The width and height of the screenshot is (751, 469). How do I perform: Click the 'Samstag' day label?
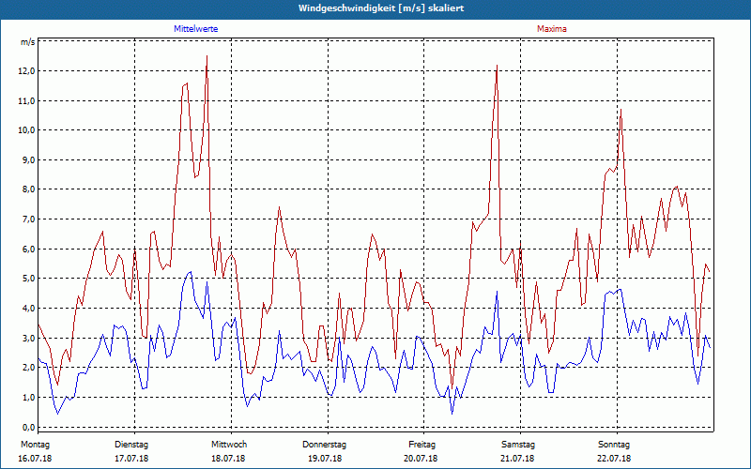(518, 445)
